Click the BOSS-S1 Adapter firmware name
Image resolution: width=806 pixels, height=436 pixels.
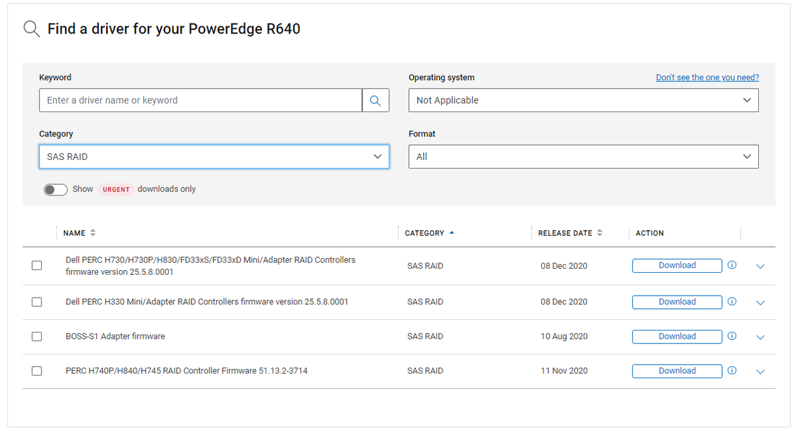pos(116,336)
